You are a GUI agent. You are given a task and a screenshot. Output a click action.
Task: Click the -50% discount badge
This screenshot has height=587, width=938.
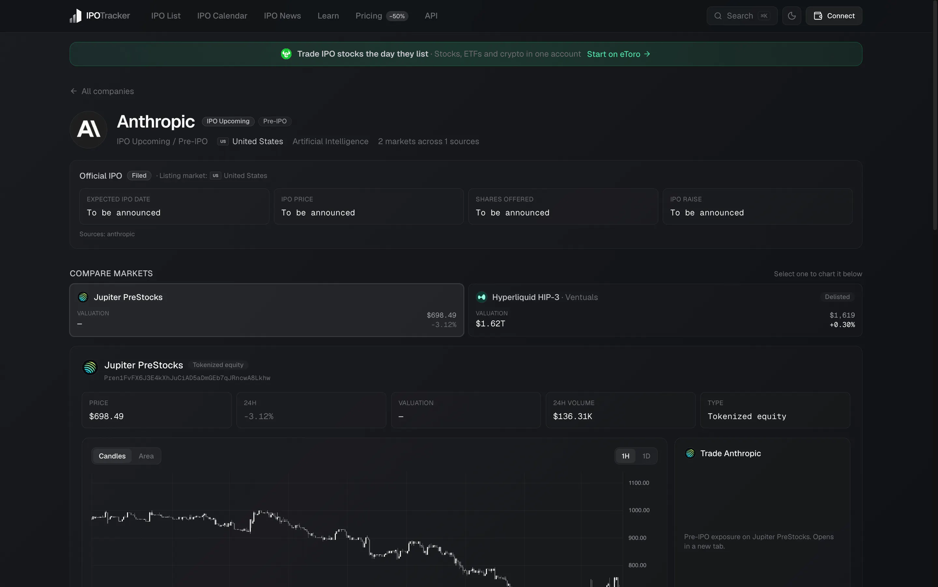[x=397, y=16]
